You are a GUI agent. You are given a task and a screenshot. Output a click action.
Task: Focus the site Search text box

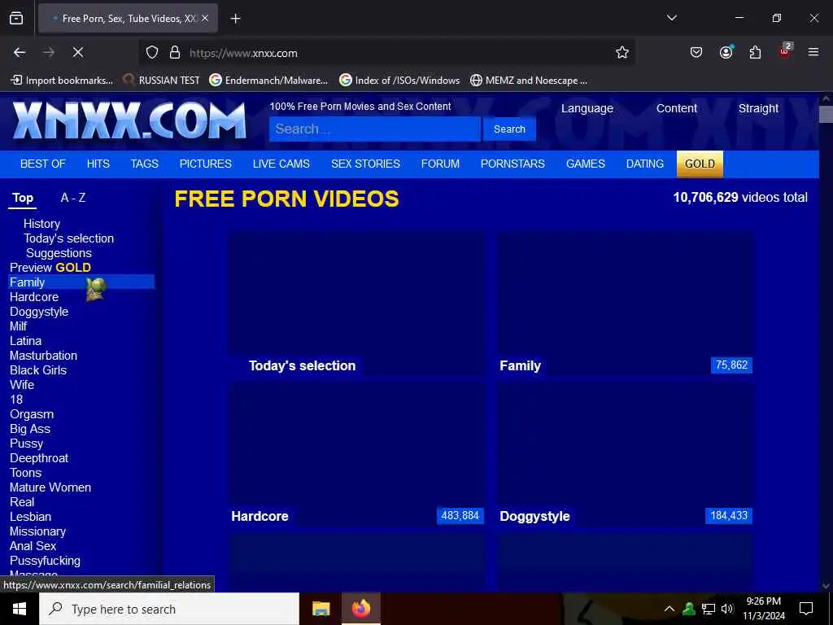tap(374, 129)
